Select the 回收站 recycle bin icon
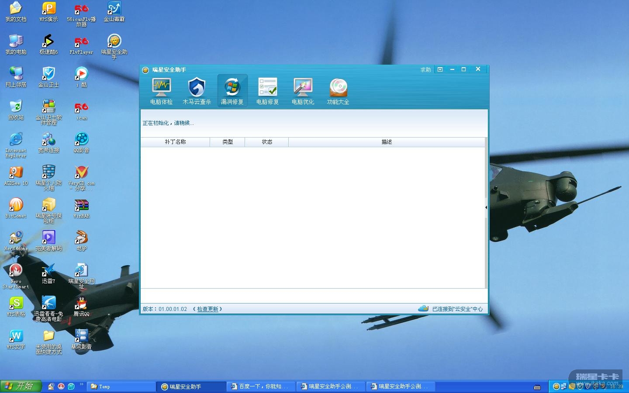 pos(16,110)
